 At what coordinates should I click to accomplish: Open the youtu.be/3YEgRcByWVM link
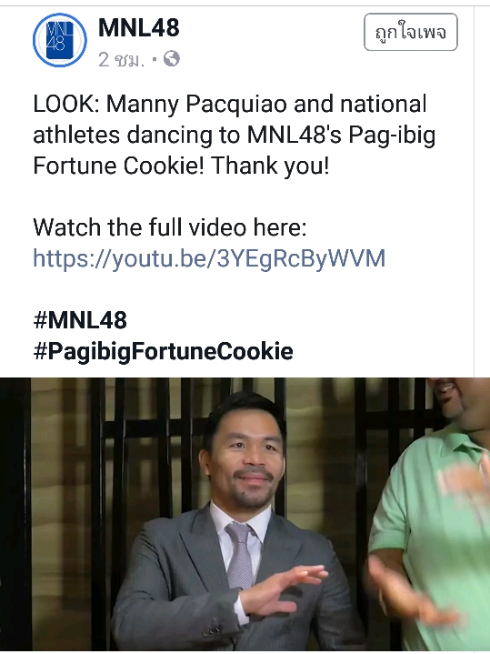209,258
